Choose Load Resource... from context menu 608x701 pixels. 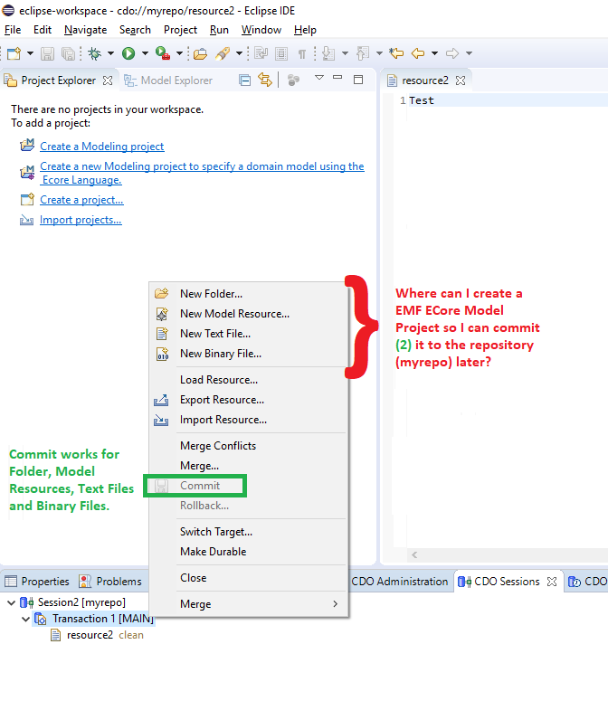point(249,380)
